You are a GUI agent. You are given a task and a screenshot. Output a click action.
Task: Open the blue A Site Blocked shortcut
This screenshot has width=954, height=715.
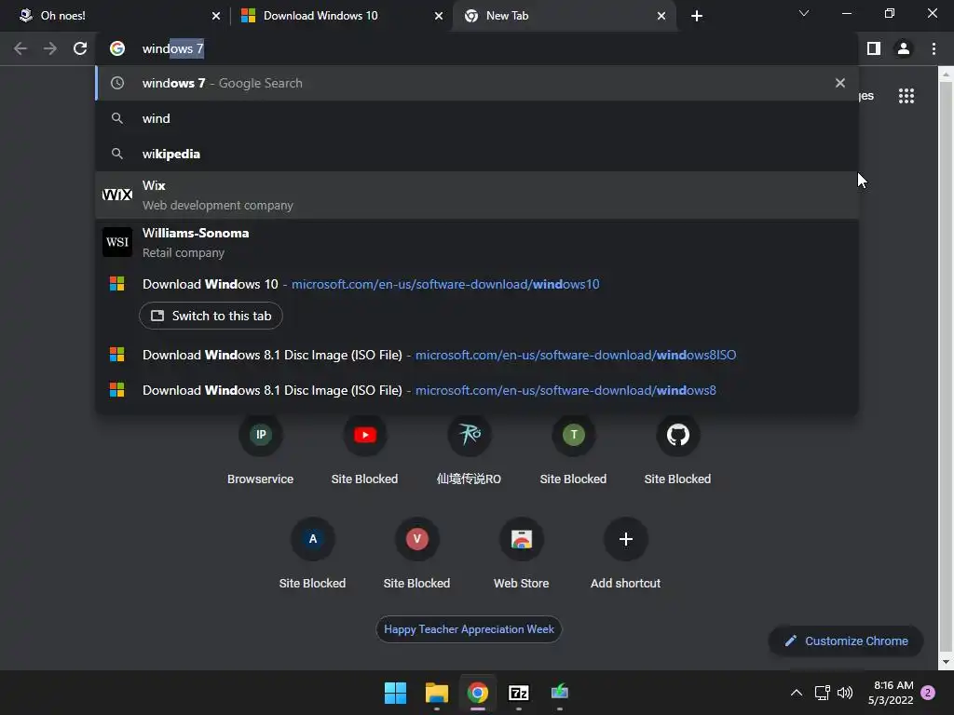point(313,555)
